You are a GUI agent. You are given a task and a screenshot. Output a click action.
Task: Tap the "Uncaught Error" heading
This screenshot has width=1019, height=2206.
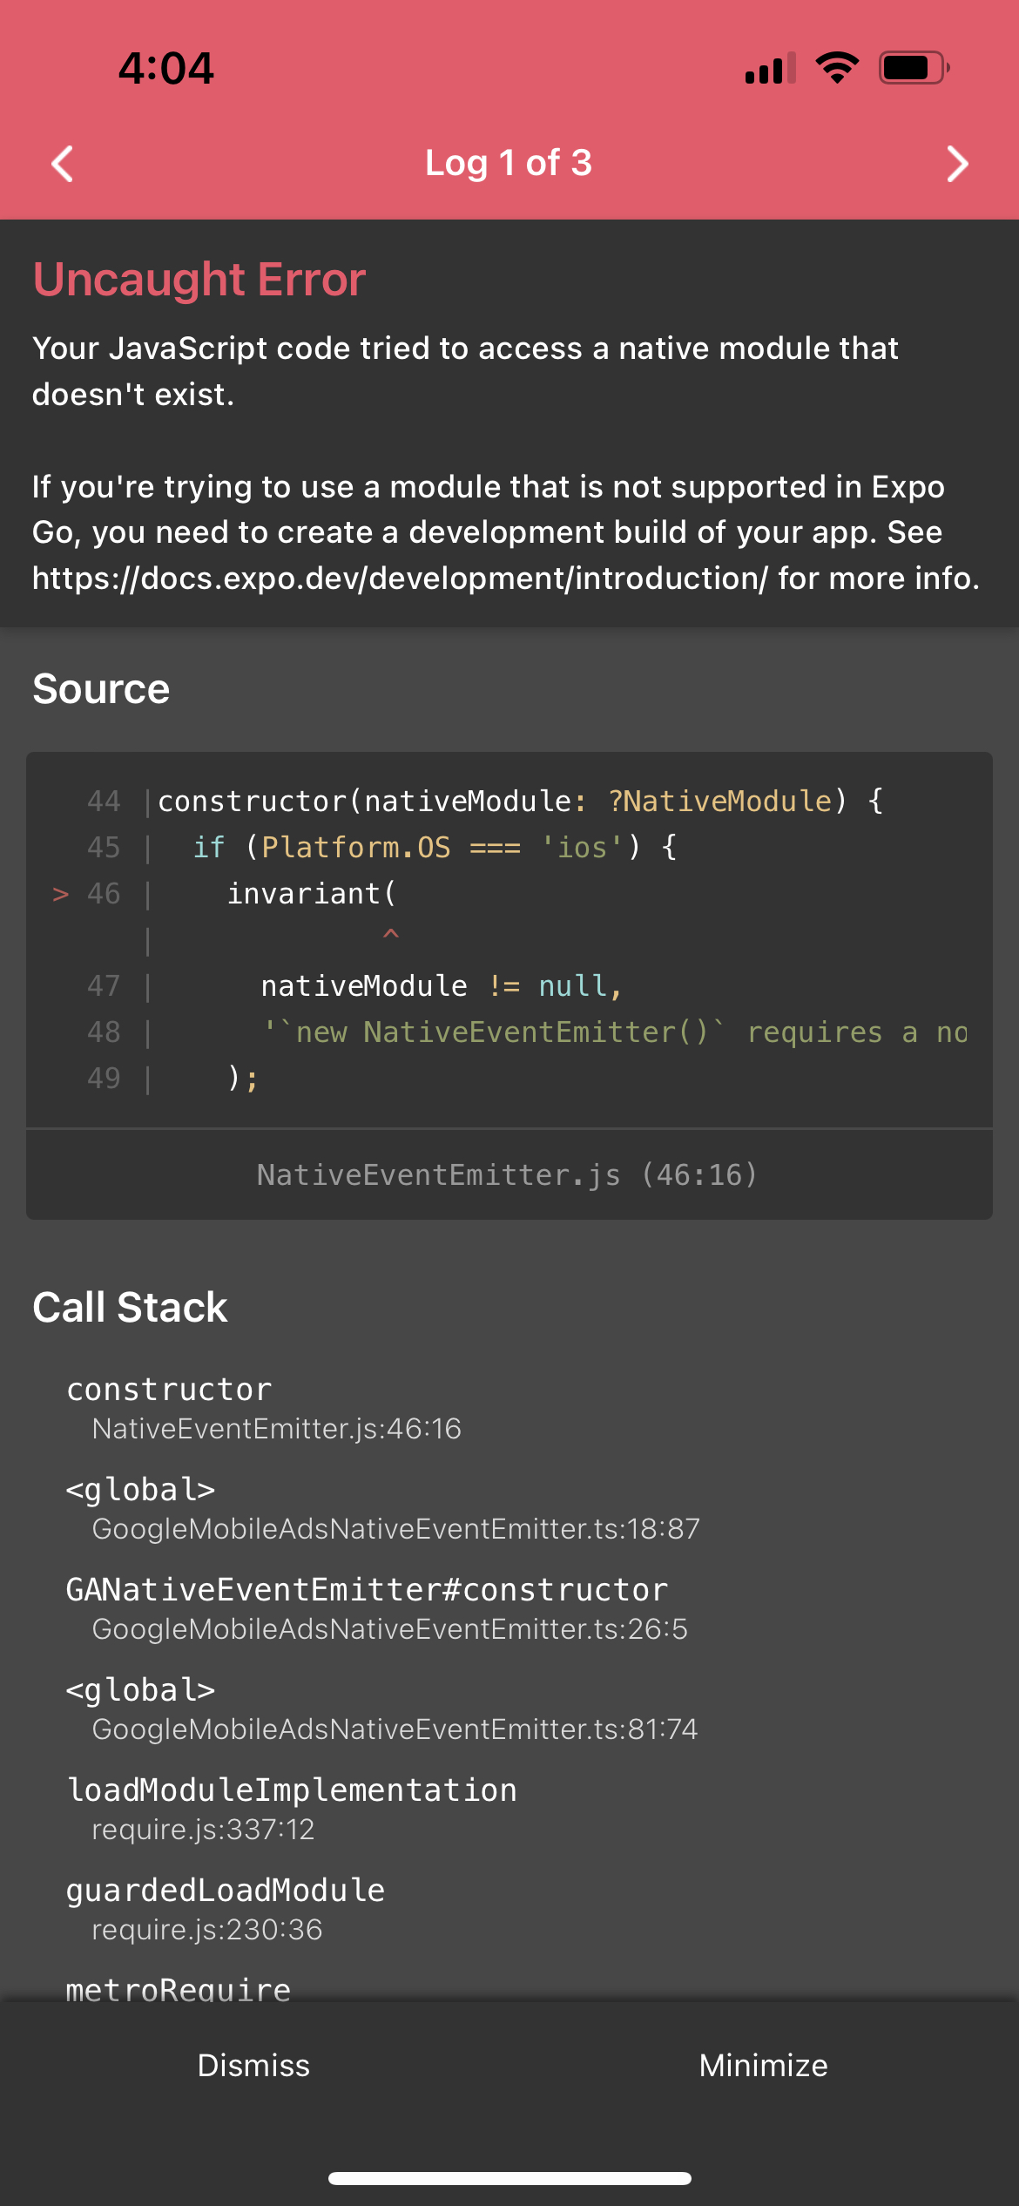pos(199,280)
